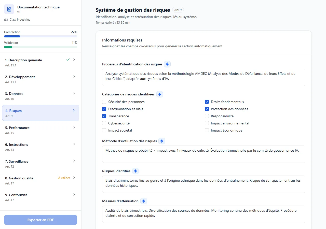Click green checkmark on Description générale
Image resolution: width=326 pixels, height=229 pixels.
click(x=68, y=60)
